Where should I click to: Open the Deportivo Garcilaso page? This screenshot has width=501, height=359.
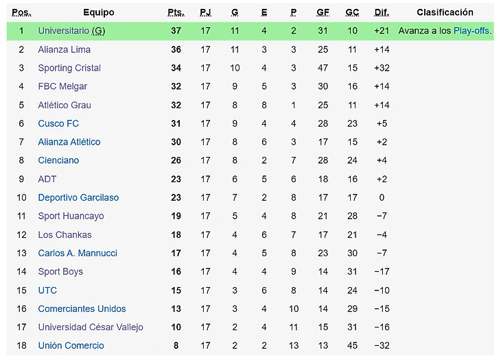(78, 197)
